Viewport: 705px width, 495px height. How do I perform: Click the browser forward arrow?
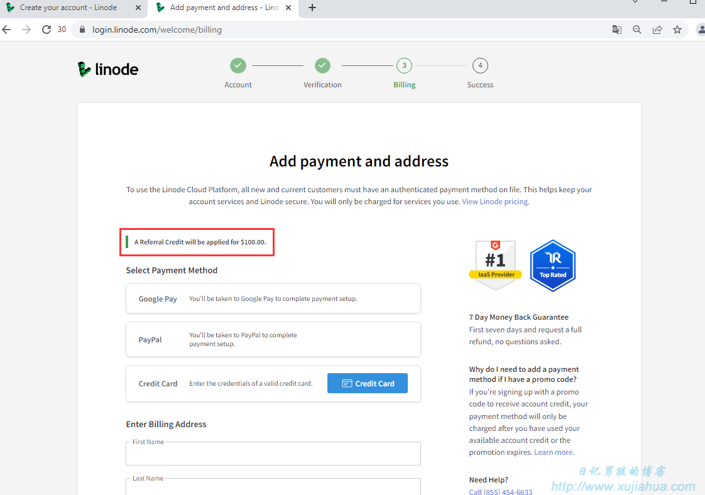point(26,30)
